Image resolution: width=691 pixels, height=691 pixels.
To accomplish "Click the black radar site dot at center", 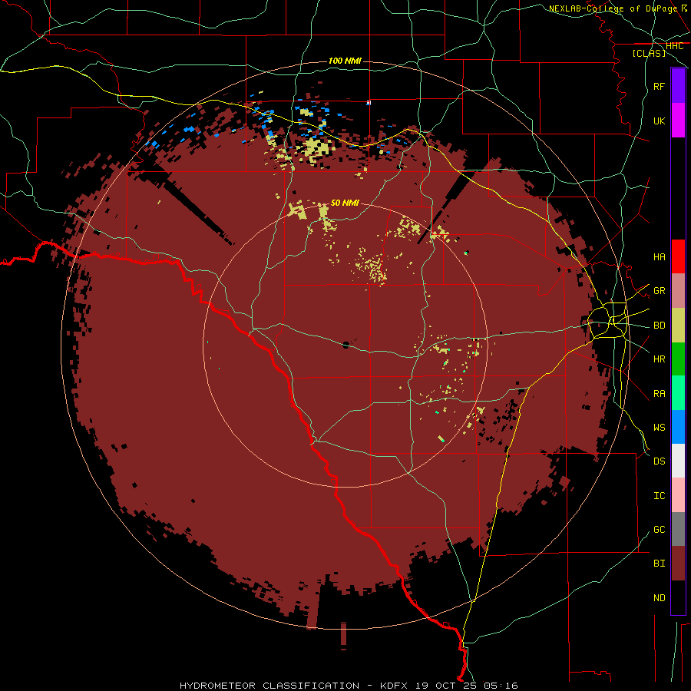I will coord(345,345).
